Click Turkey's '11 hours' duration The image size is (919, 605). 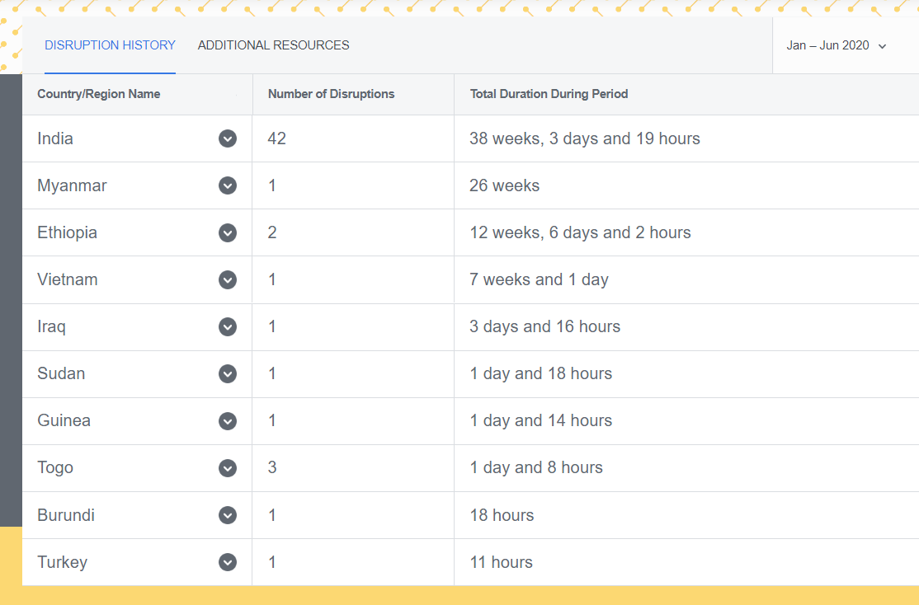click(501, 562)
